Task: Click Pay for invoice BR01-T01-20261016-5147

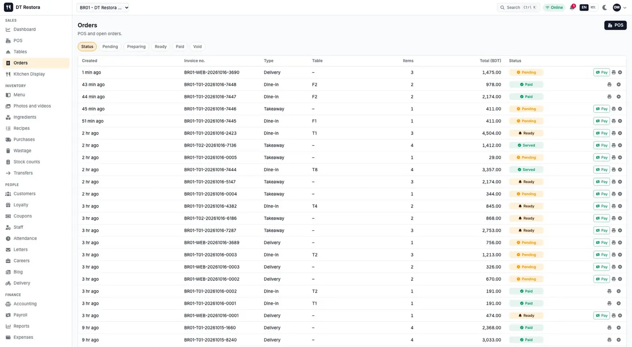Action: 602,182
